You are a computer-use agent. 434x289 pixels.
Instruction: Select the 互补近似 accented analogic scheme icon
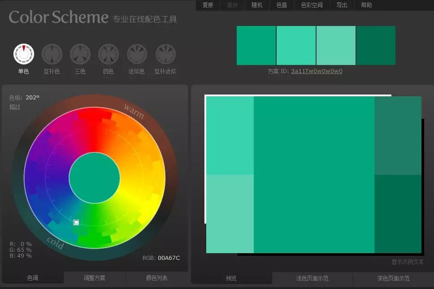[165, 54]
